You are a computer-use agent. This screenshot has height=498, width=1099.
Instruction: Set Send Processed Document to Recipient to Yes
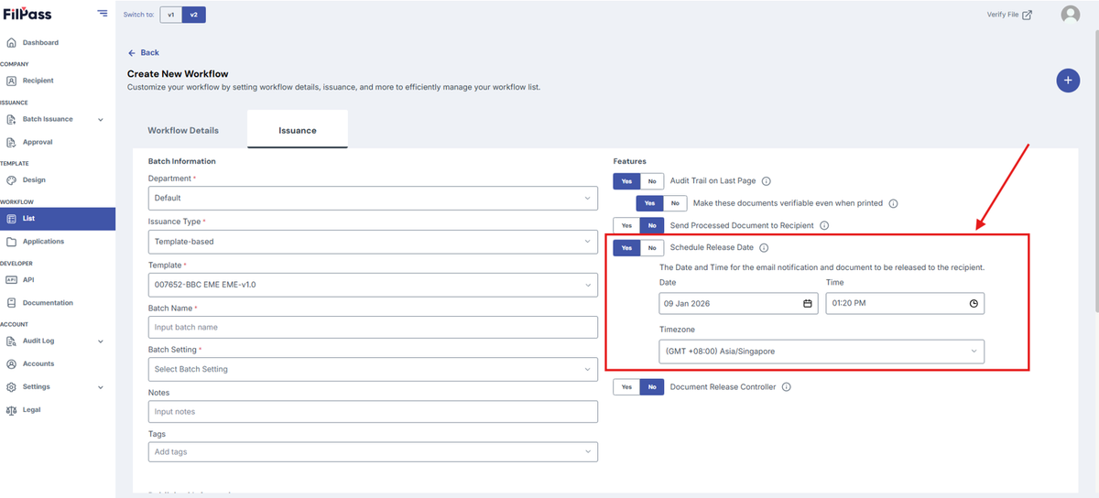coord(626,225)
